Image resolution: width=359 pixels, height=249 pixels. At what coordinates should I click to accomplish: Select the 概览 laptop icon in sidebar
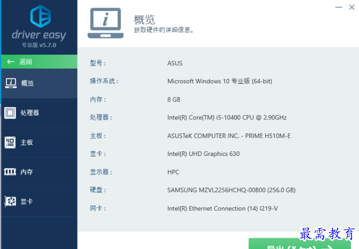click(x=11, y=83)
